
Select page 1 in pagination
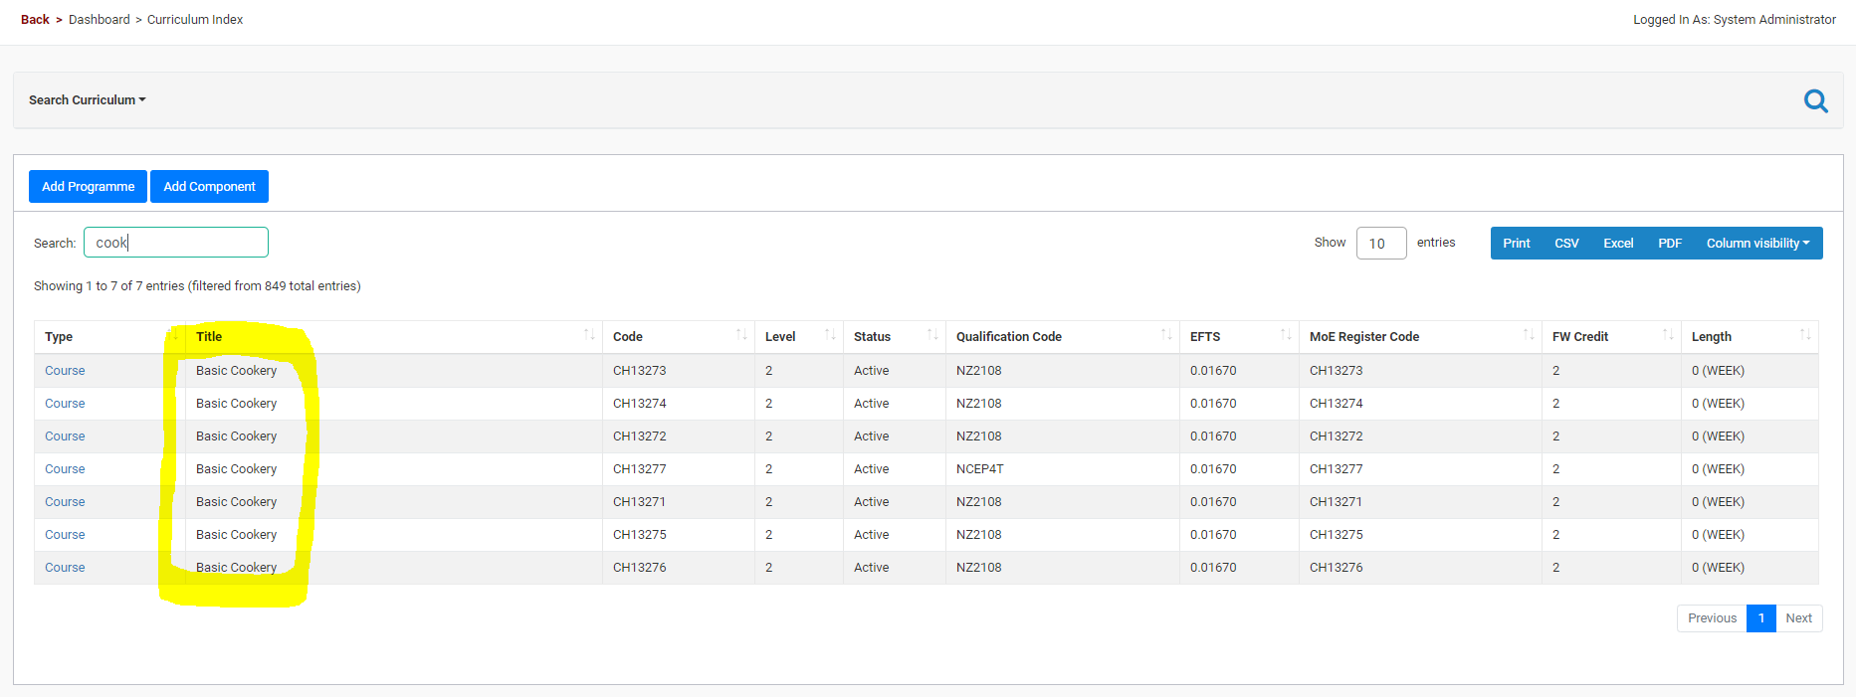1761,618
